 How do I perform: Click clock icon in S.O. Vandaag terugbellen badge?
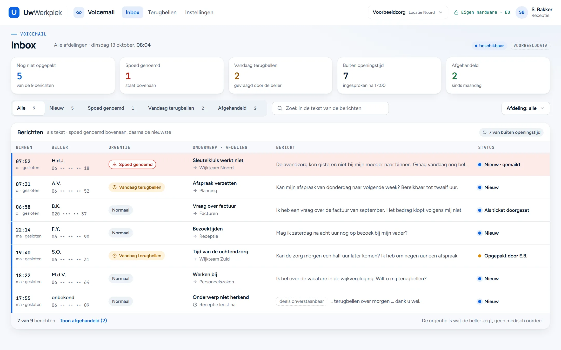click(115, 256)
